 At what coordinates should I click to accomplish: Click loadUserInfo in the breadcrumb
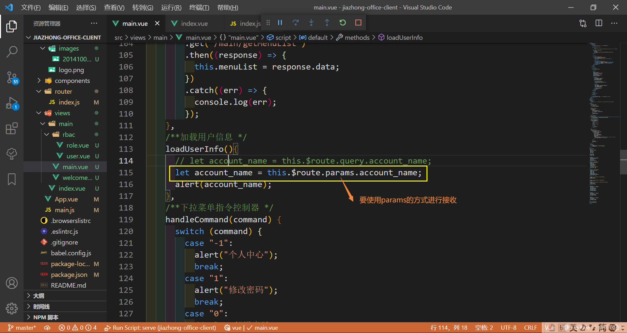pos(404,38)
